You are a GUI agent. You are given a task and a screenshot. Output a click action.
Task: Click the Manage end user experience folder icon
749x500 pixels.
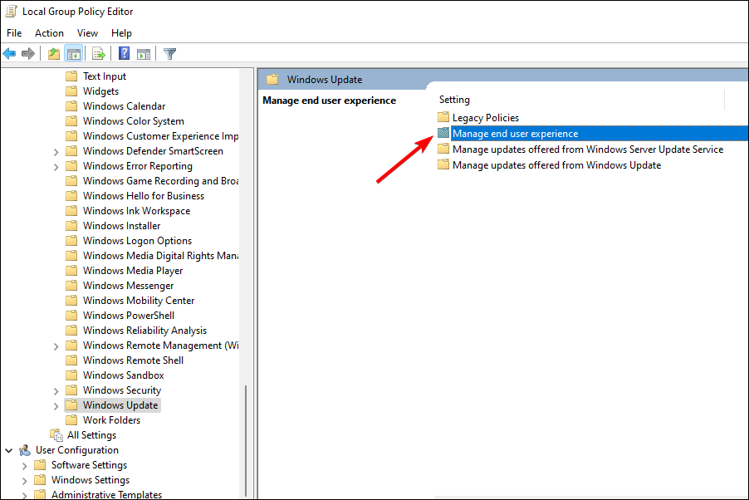[443, 133]
